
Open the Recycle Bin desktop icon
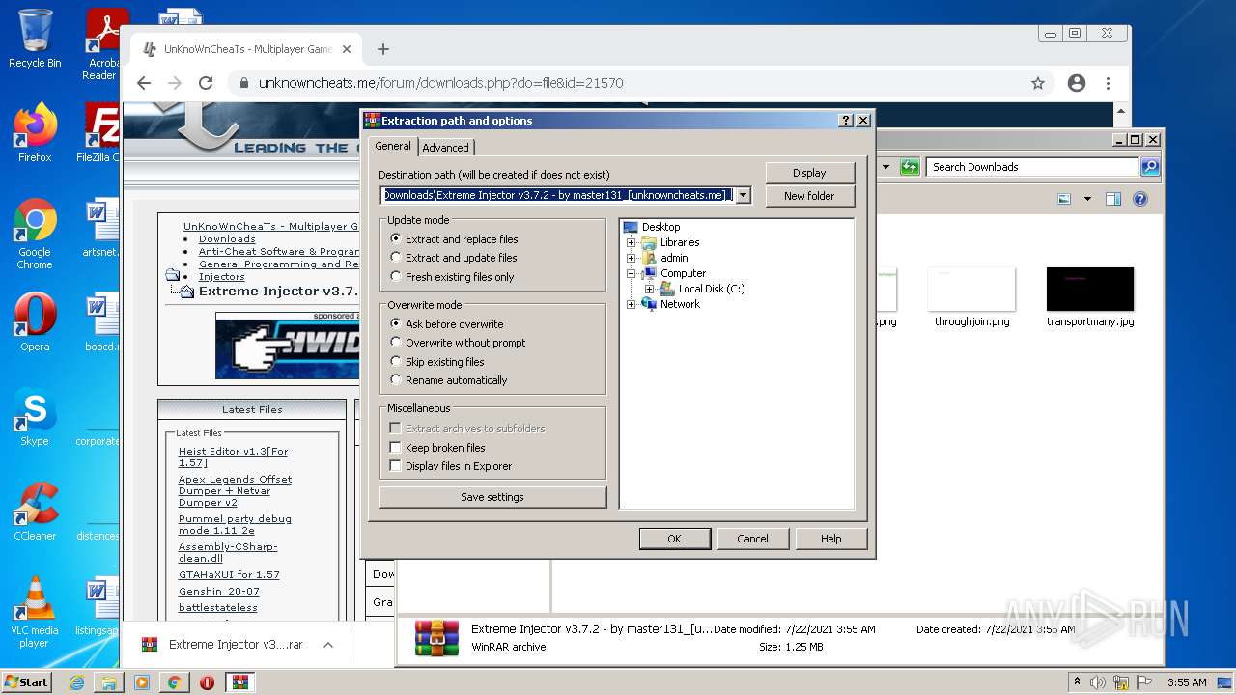coord(35,39)
